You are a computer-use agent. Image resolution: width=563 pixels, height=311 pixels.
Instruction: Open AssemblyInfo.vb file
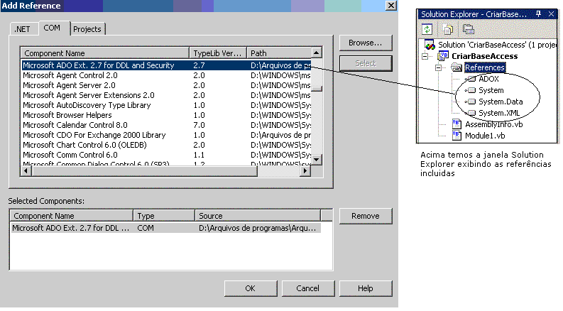point(493,124)
